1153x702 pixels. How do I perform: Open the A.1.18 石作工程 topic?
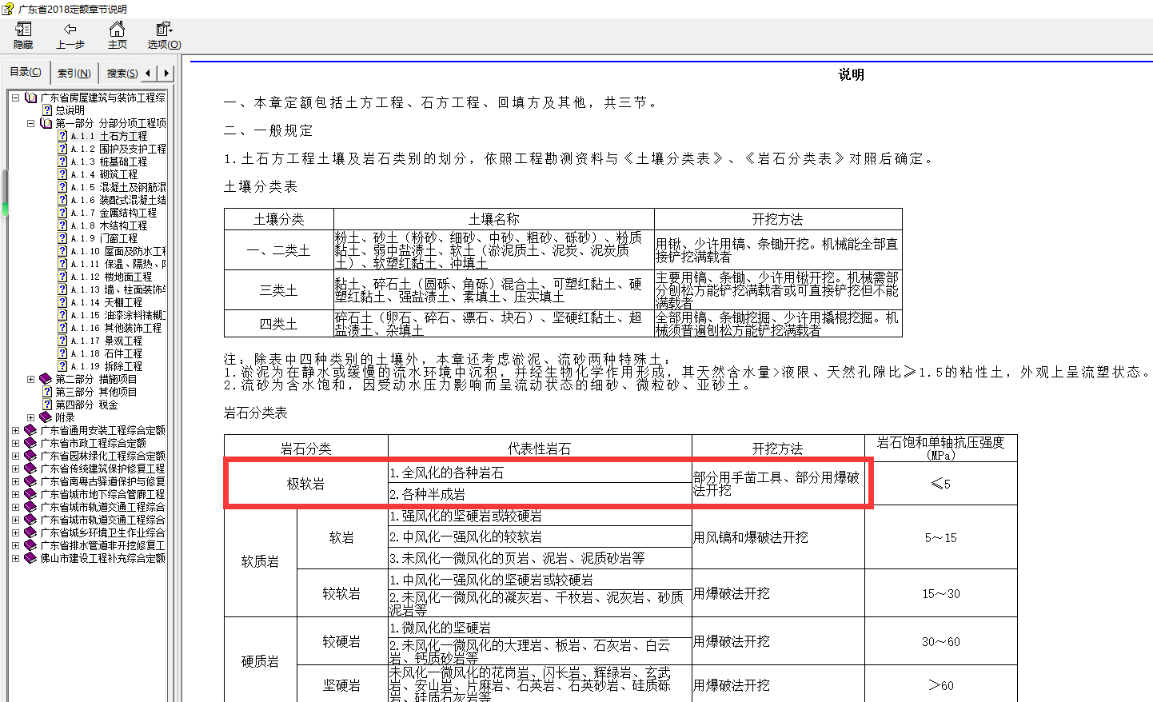[x=106, y=353]
